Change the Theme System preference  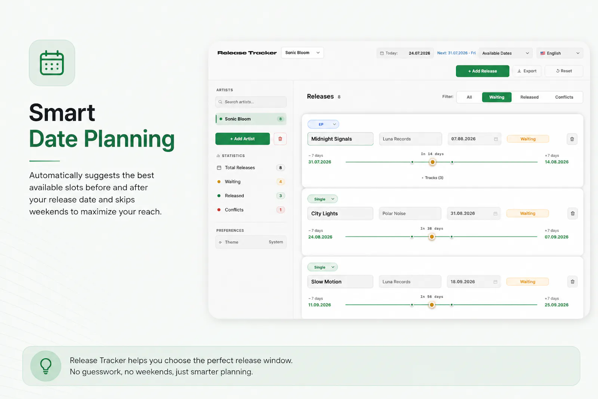[x=251, y=242]
